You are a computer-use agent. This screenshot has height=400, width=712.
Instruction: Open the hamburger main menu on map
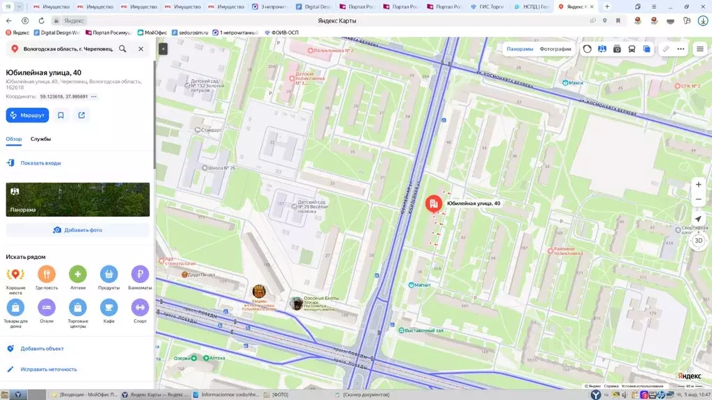(699, 49)
